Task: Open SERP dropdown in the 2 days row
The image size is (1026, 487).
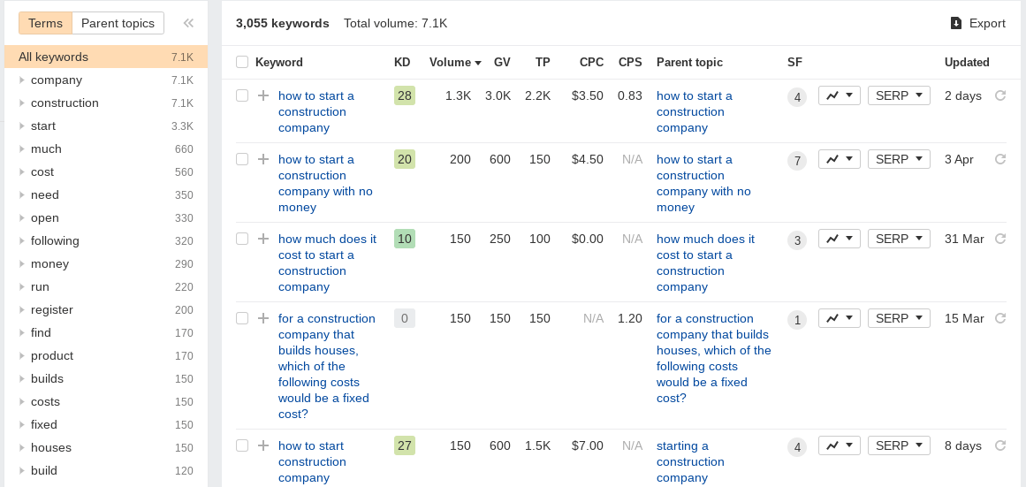Action: (x=899, y=95)
